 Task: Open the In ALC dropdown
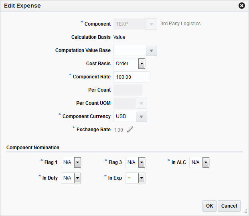point(206,162)
